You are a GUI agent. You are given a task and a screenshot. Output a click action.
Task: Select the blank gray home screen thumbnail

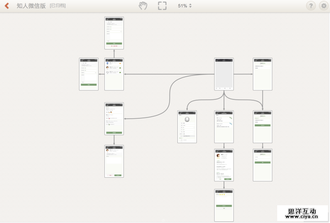[x=224, y=74]
